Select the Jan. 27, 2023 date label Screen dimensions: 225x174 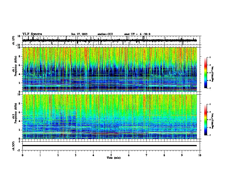[79, 34]
